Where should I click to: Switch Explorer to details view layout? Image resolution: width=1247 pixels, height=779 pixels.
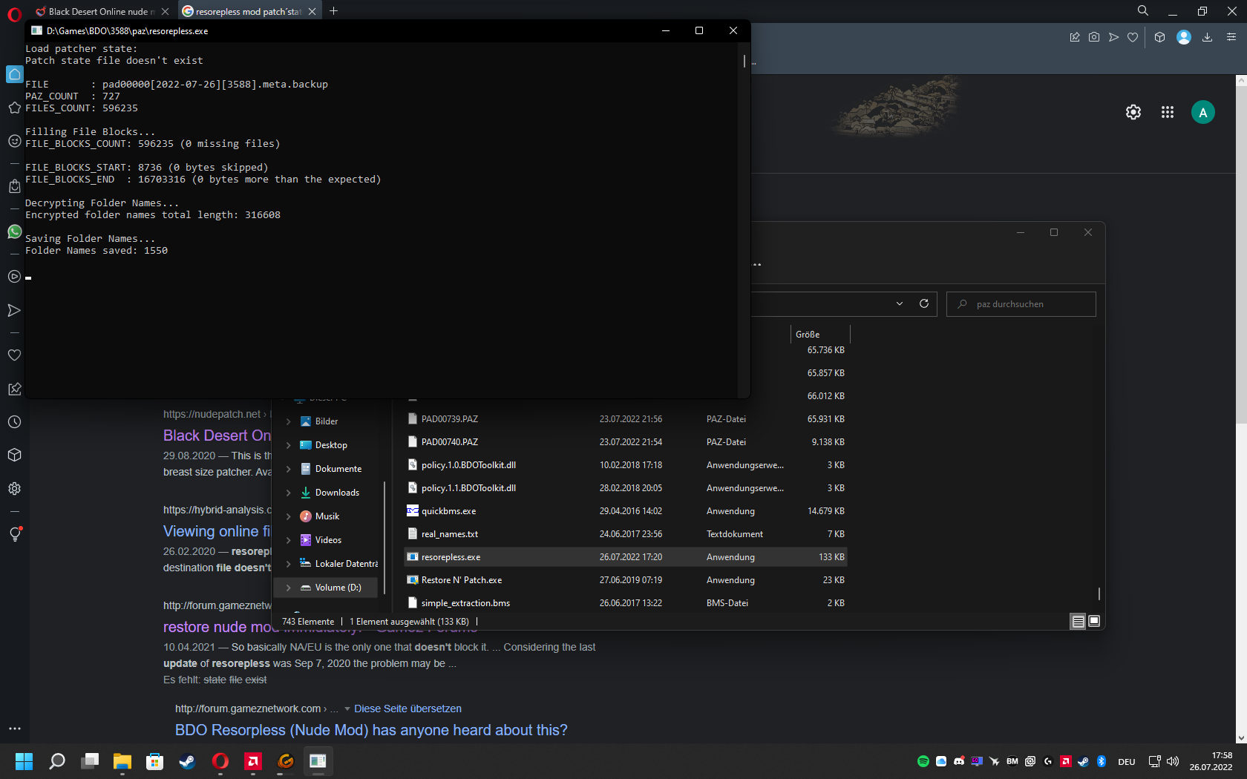[1078, 622]
